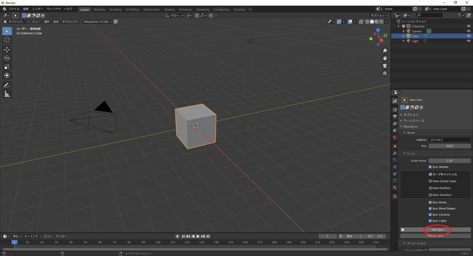Disable the Sync Meshes checkbox
This screenshot has height=256, width=473.
click(x=430, y=167)
